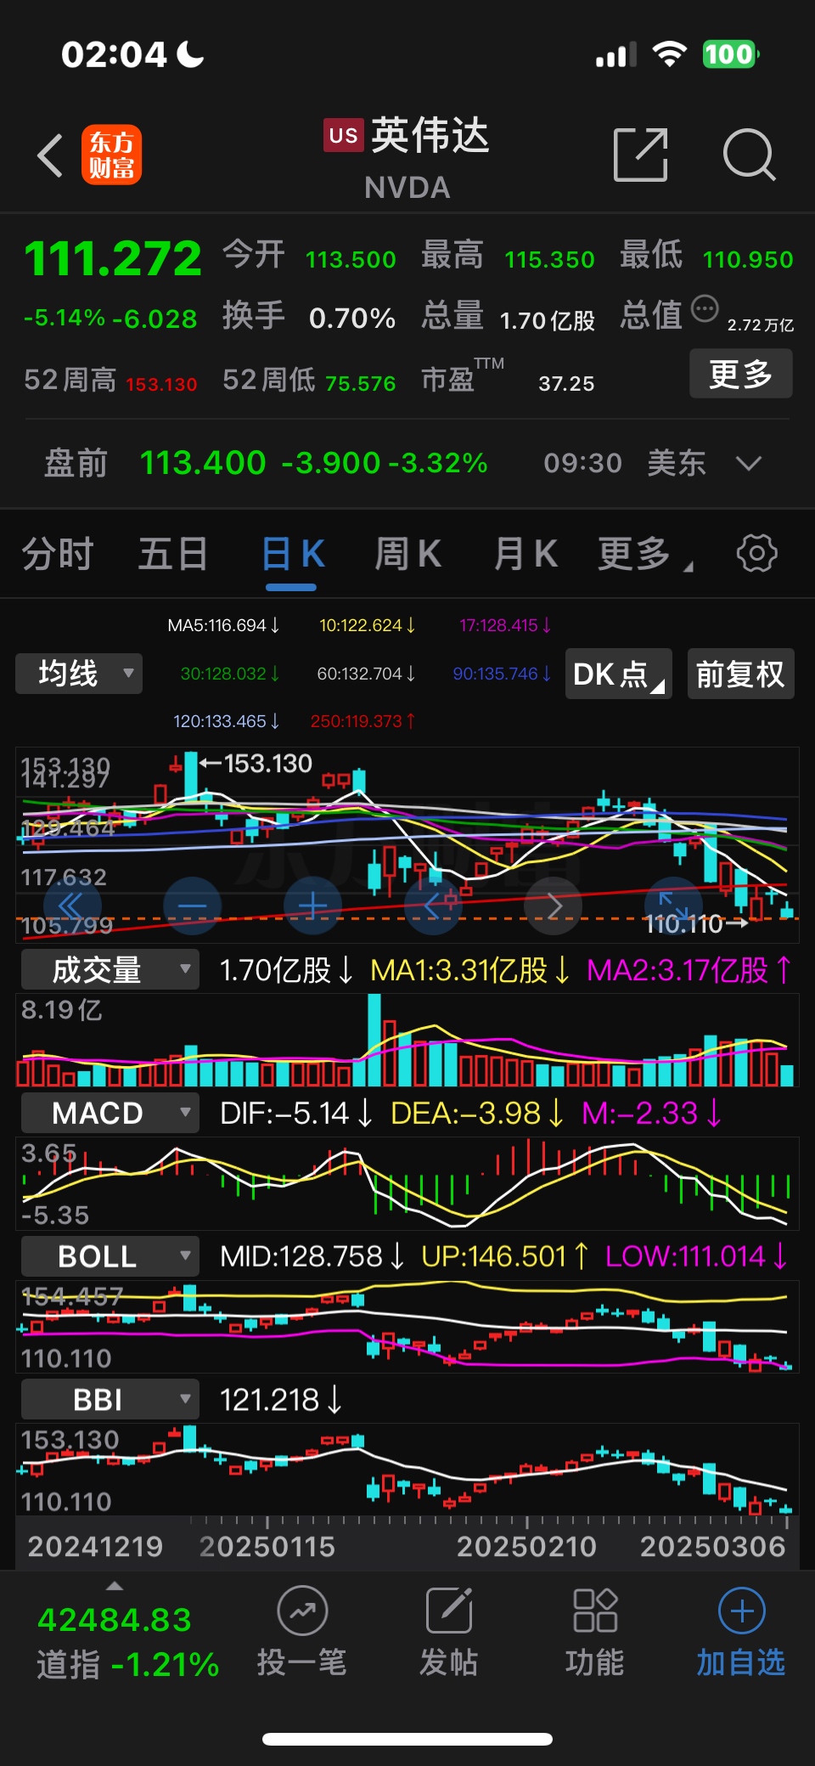The image size is (815, 1766).
Task: Move chart cursor left one candle
Action: coord(433,906)
